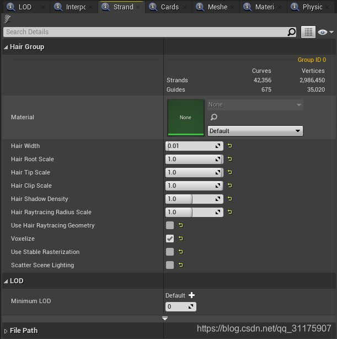Open the Cards tab
Screen dimensions: 337x339
coord(169,7)
